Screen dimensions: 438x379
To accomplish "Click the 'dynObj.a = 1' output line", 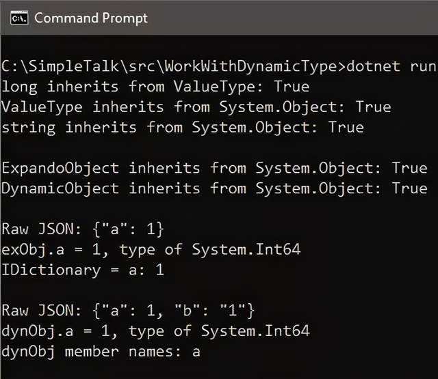I will click(x=155, y=331).
